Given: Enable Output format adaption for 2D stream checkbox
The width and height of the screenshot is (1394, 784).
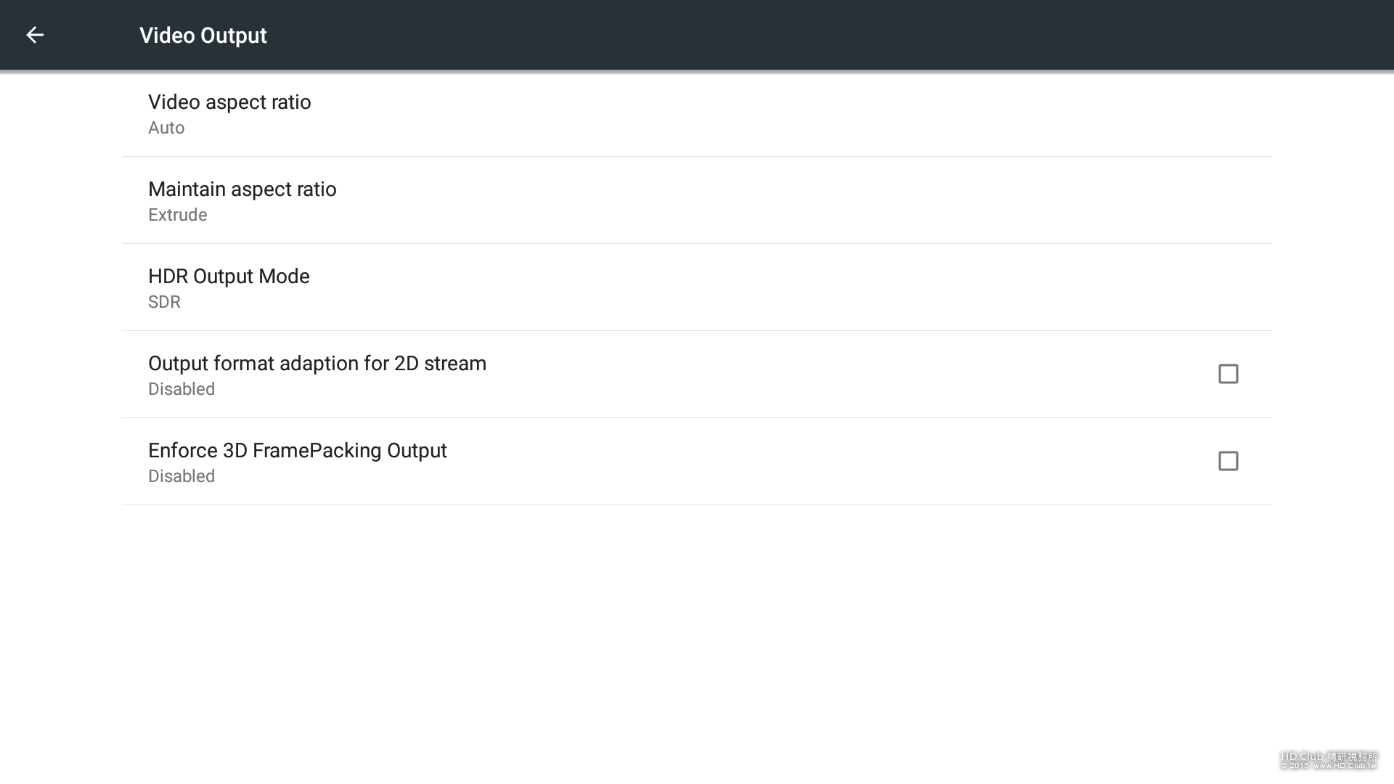Looking at the screenshot, I should (1228, 374).
